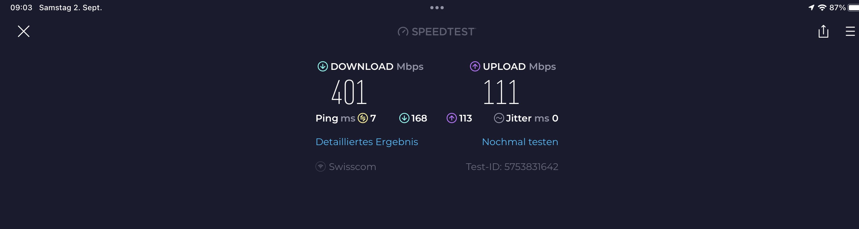Tap the 401 download speed value
The height and width of the screenshot is (229, 859).
(349, 92)
